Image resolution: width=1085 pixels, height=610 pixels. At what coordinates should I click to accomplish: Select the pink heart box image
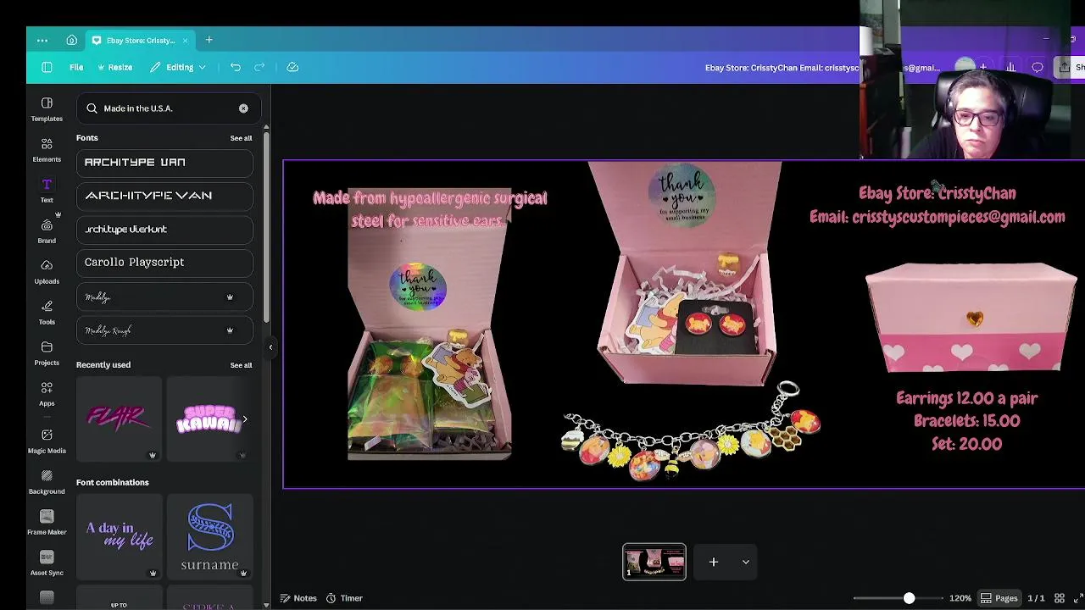971,318
